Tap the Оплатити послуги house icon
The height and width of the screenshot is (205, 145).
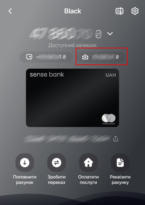click(88, 162)
